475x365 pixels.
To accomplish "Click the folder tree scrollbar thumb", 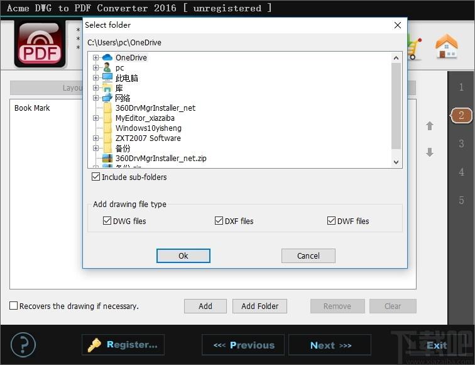I will click(396, 106).
